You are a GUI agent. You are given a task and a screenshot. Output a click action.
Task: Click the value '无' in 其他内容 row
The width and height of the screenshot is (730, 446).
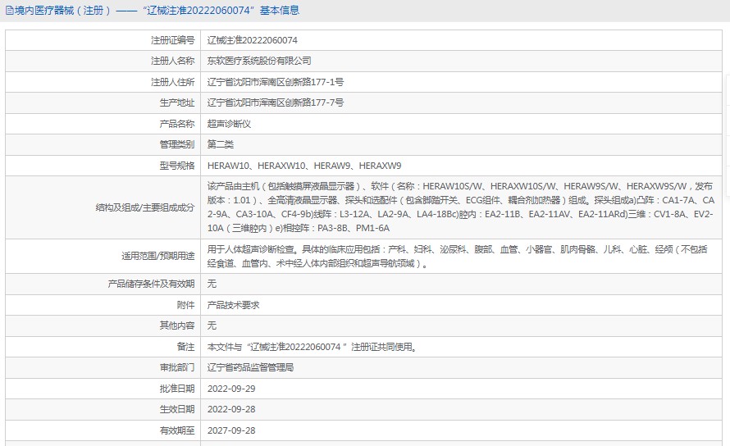[212, 325]
